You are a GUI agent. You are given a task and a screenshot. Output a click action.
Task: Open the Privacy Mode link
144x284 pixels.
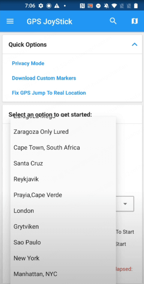[x=28, y=63]
